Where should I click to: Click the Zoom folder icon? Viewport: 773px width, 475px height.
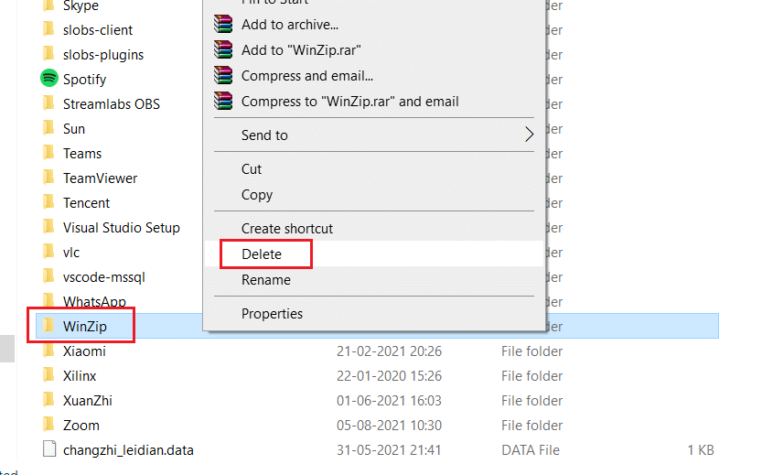click(x=49, y=426)
